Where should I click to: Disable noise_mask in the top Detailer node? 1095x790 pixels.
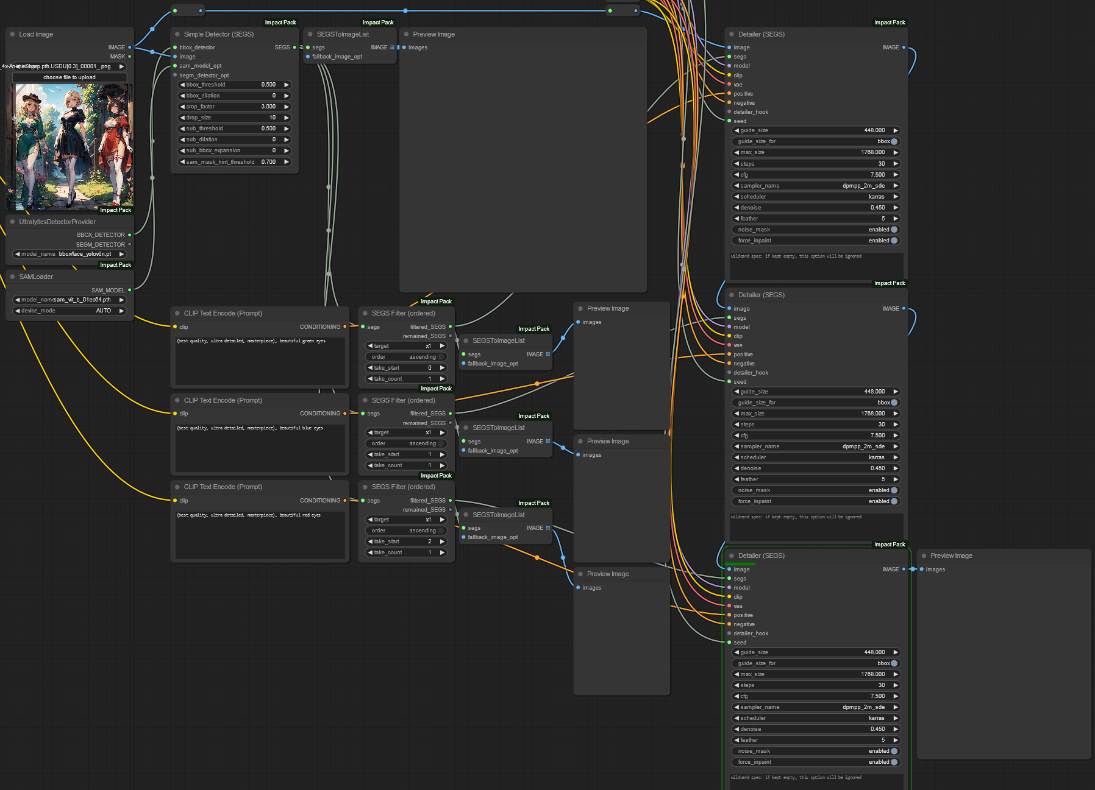pyautogui.click(x=894, y=230)
